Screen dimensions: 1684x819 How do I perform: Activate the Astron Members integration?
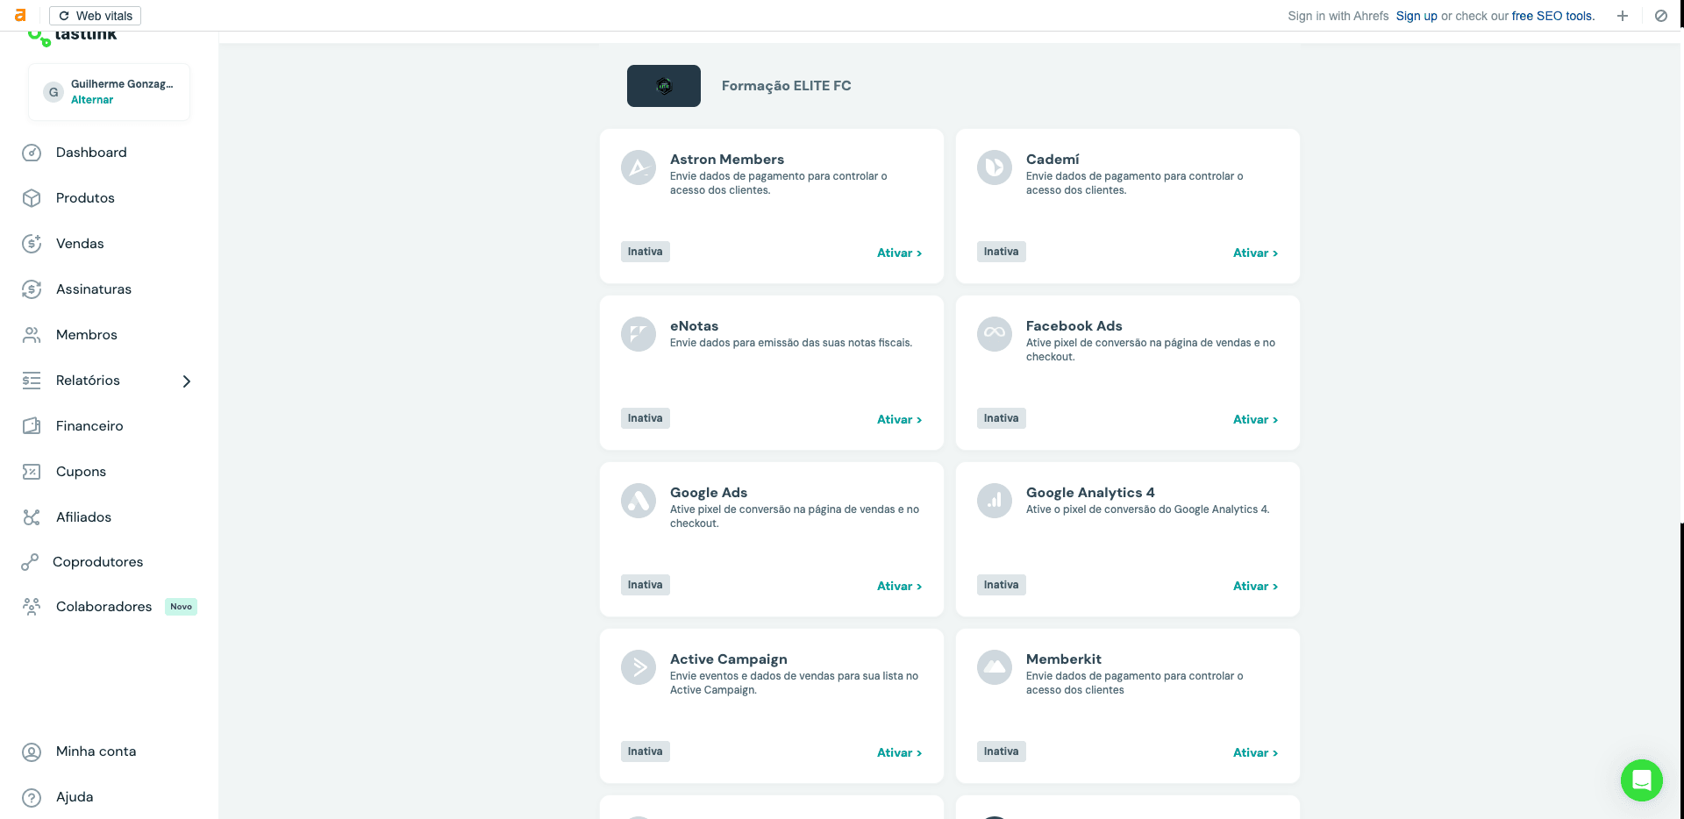tap(899, 253)
